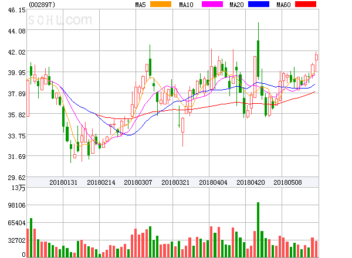Click the MA60 legend label
This screenshot has height=258, width=352.
tap(283, 5)
